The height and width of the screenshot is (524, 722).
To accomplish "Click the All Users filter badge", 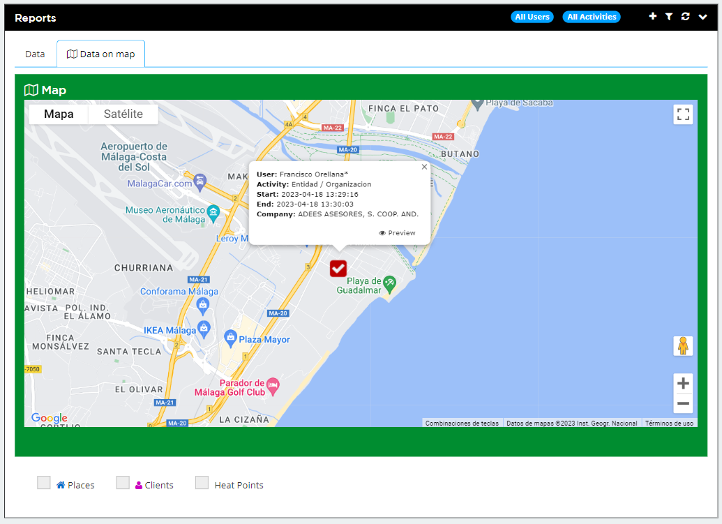I will point(532,17).
